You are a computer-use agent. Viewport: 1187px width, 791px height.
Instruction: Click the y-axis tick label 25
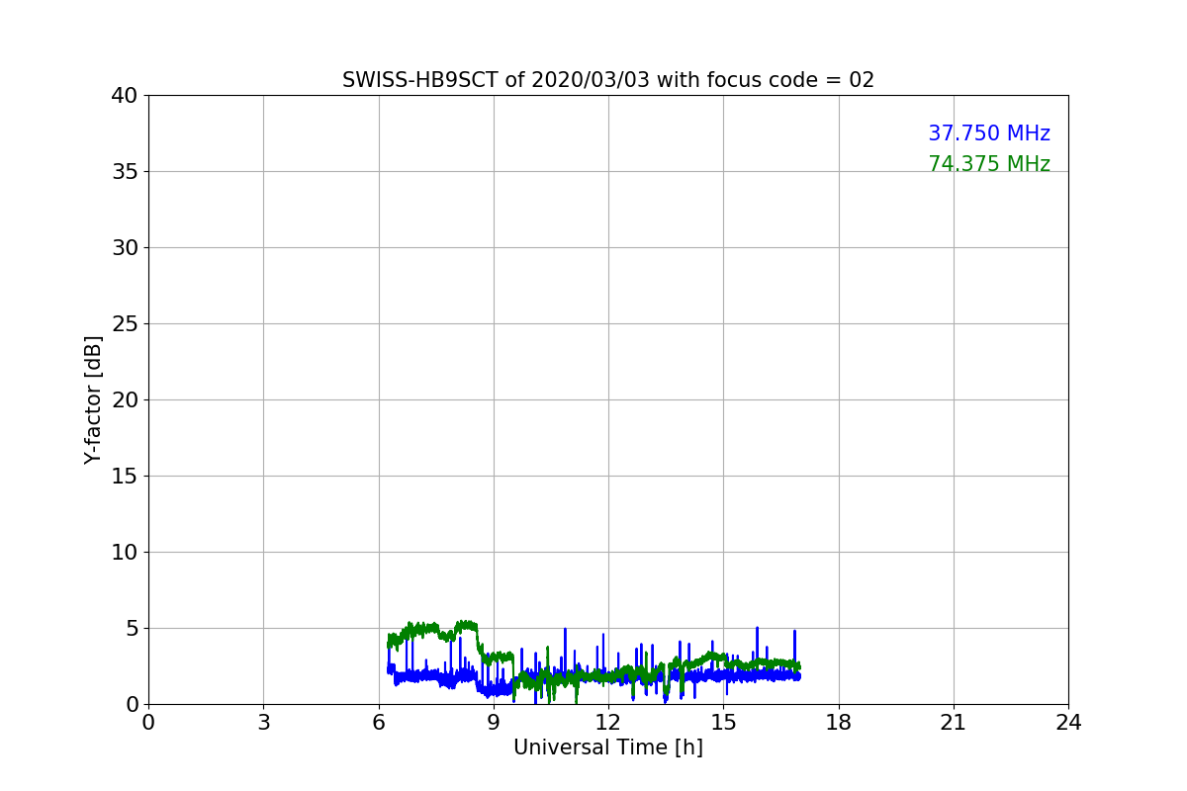[x=125, y=324]
